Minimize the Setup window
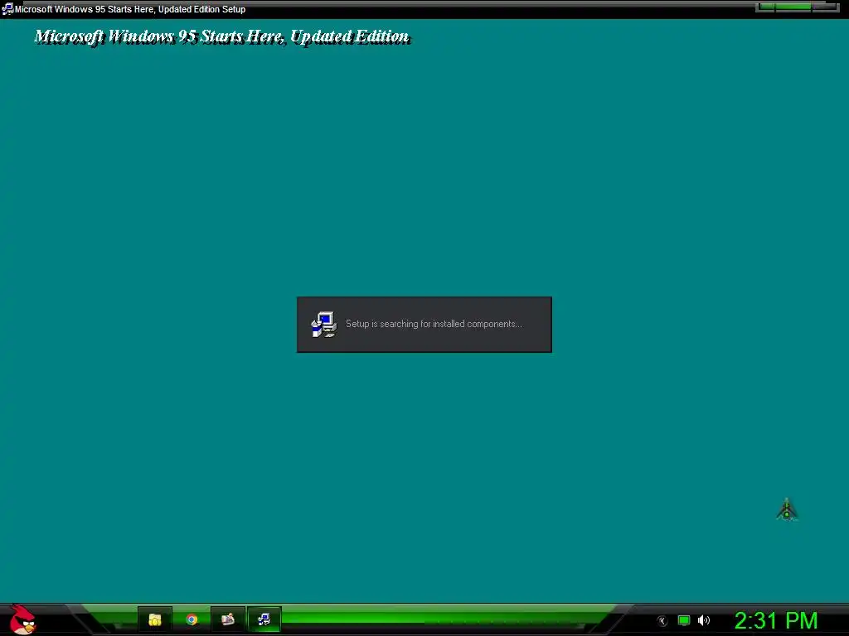849x636 pixels. pyautogui.click(x=766, y=7)
